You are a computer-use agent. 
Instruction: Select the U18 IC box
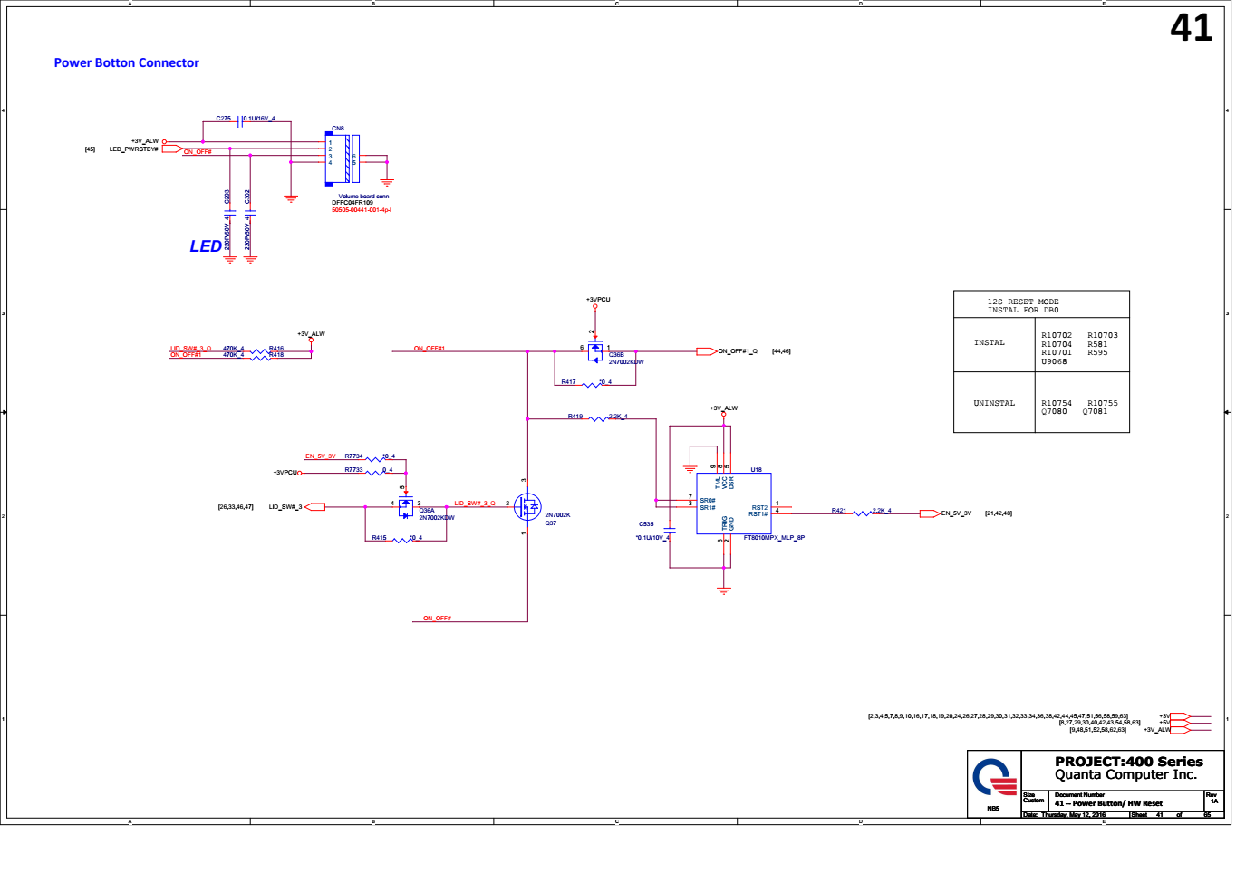click(x=733, y=504)
